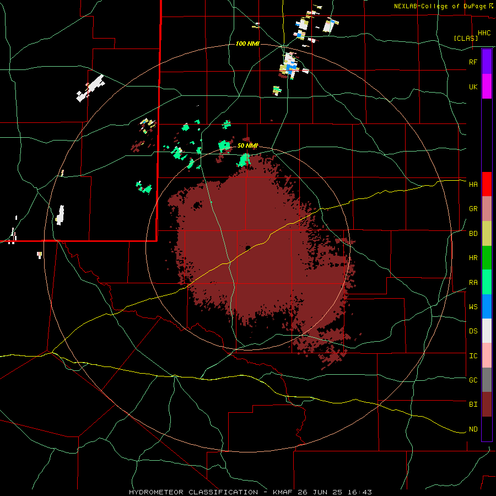Click the BD yellow legend color swatch
496x496 pixels.
click(487, 234)
